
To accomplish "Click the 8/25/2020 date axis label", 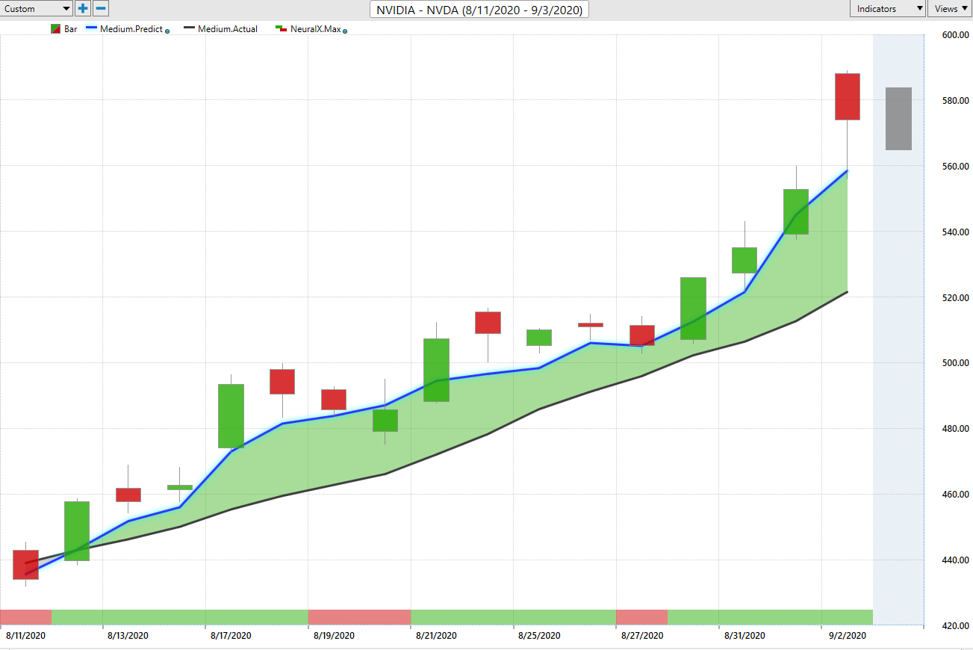I will (539, 636).
